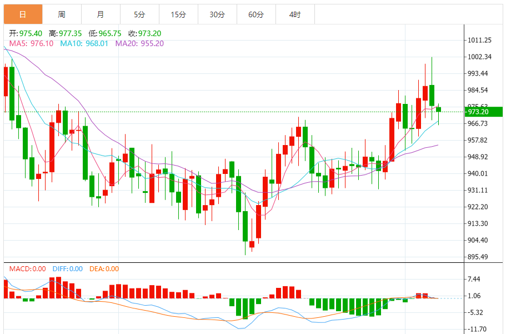Screen dimensions: 506x334
Task: Click the 开:975.40 open price text
Action: pos(26,33)
